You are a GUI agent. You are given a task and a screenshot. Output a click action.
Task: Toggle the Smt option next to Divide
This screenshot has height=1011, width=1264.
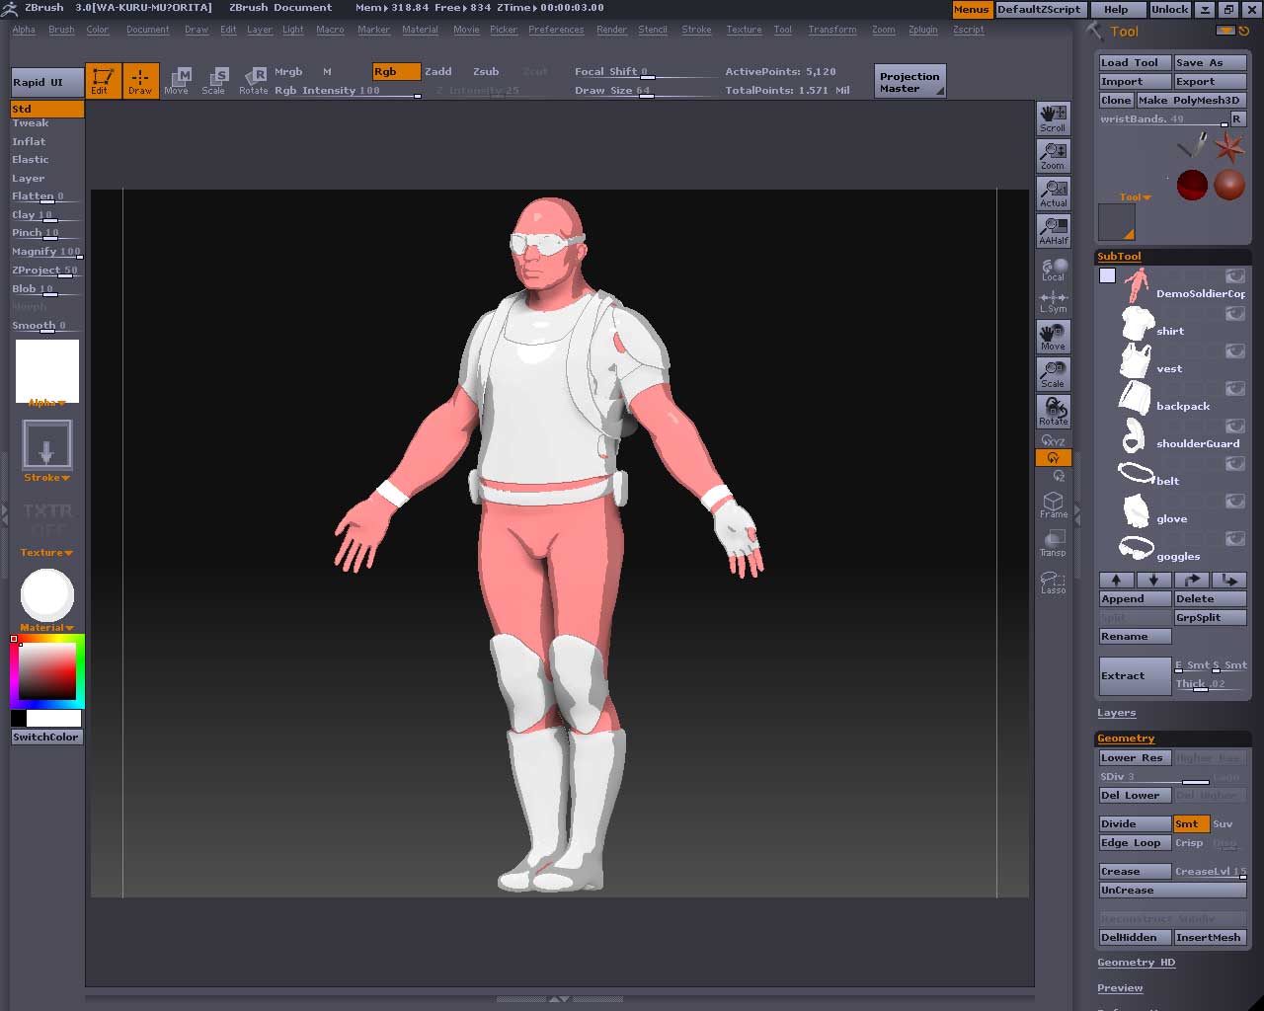1191,823
